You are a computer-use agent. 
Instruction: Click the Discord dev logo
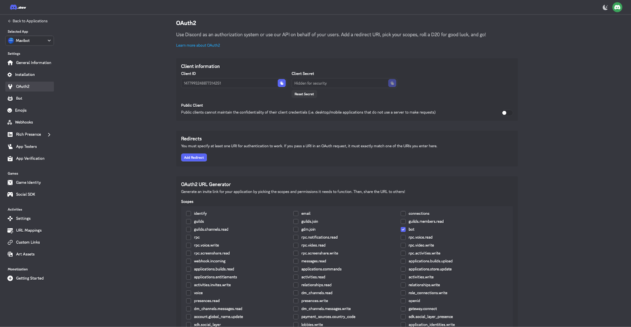coord(18,7)
